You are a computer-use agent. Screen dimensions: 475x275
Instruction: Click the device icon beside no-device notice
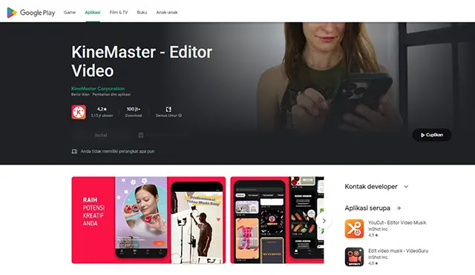tap(74, 151)
